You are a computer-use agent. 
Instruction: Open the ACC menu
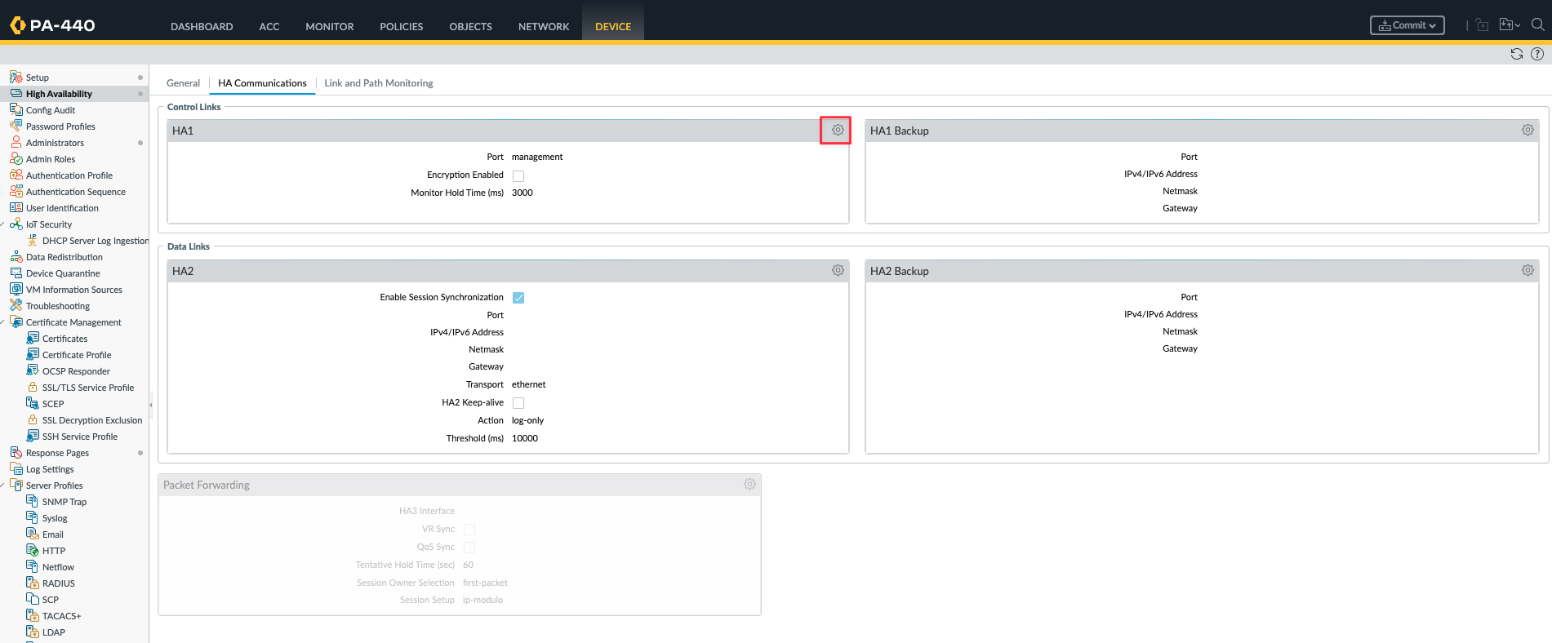[269, 26]
